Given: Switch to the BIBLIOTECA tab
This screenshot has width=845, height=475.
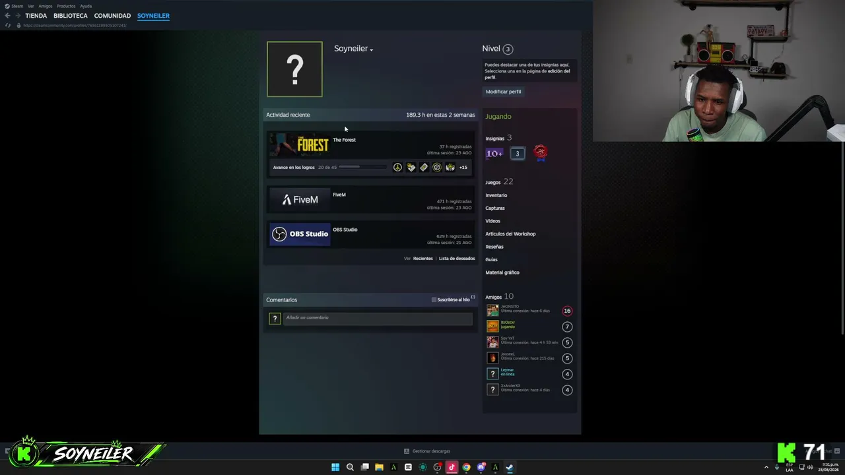Looking at the screenshot, I should (71, 16).
